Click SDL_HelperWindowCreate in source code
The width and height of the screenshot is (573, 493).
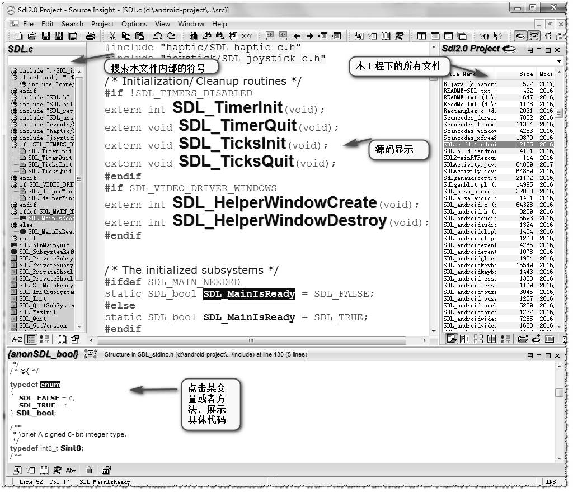point(274,202)
